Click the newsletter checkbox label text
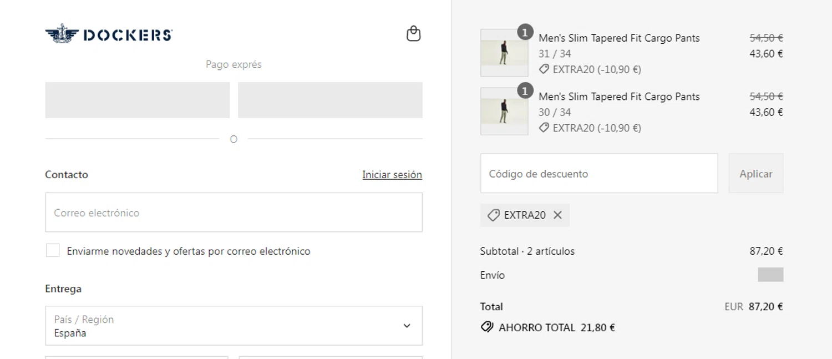This screenshot has width=832, height=359. point(189,251)
